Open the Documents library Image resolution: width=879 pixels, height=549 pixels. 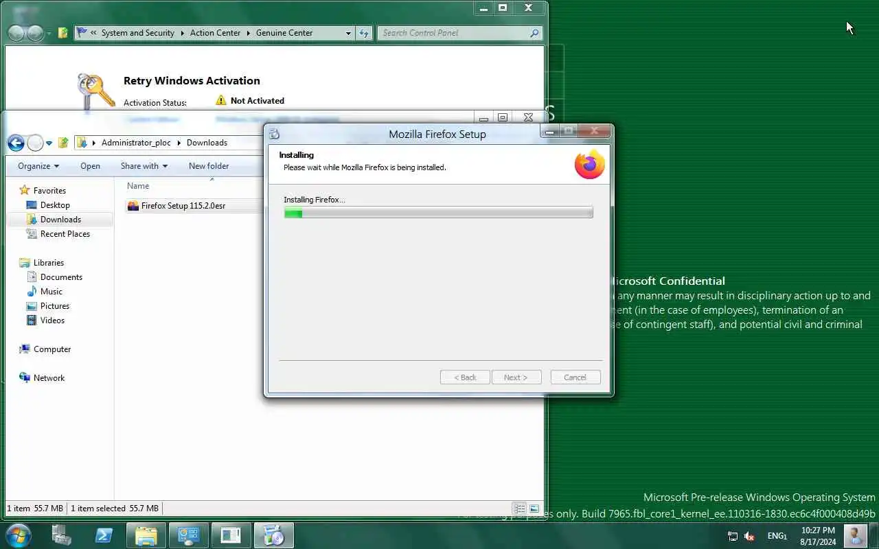pos(61,277)
